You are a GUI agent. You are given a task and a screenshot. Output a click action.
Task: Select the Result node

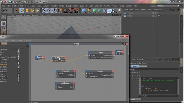[x=120, y=53]
